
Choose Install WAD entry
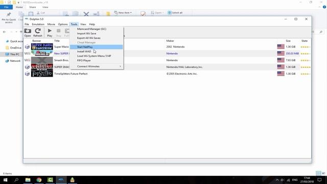click(x=97, y=51)
